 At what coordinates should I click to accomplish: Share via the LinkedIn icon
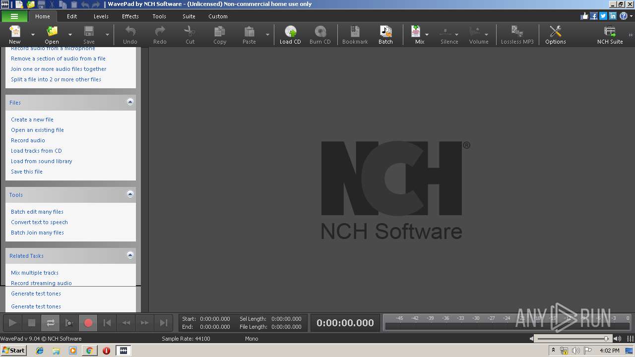[613, 16]
